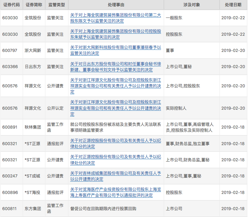Screen dimensions: 248x217
Task: Click 监管工作函 in the 东方集团 row
Action: pyautogui.click(x=55, y=208)
